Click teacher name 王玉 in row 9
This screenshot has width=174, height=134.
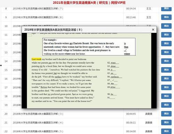click(149, 17)
